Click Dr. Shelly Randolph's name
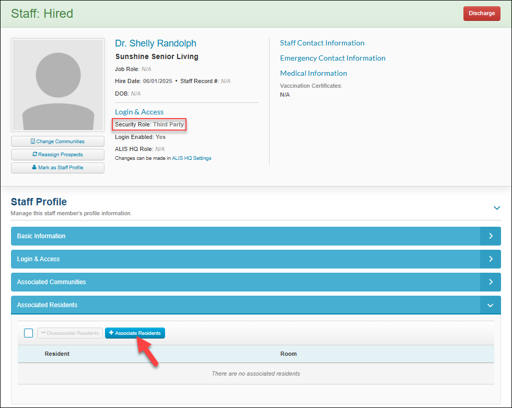Image resolution: width=512 pixels, height=408 pixels. click(155, 43)
